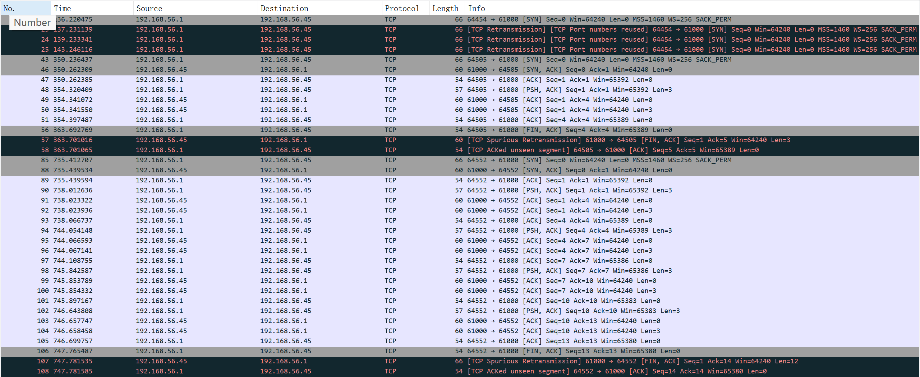Sort by the Time column header
The image size is (920, 377).
(x=92, y=8)
